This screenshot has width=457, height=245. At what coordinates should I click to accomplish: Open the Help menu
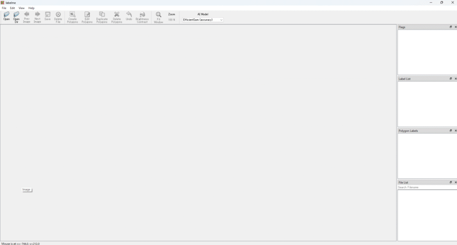(x=31, y=8)
